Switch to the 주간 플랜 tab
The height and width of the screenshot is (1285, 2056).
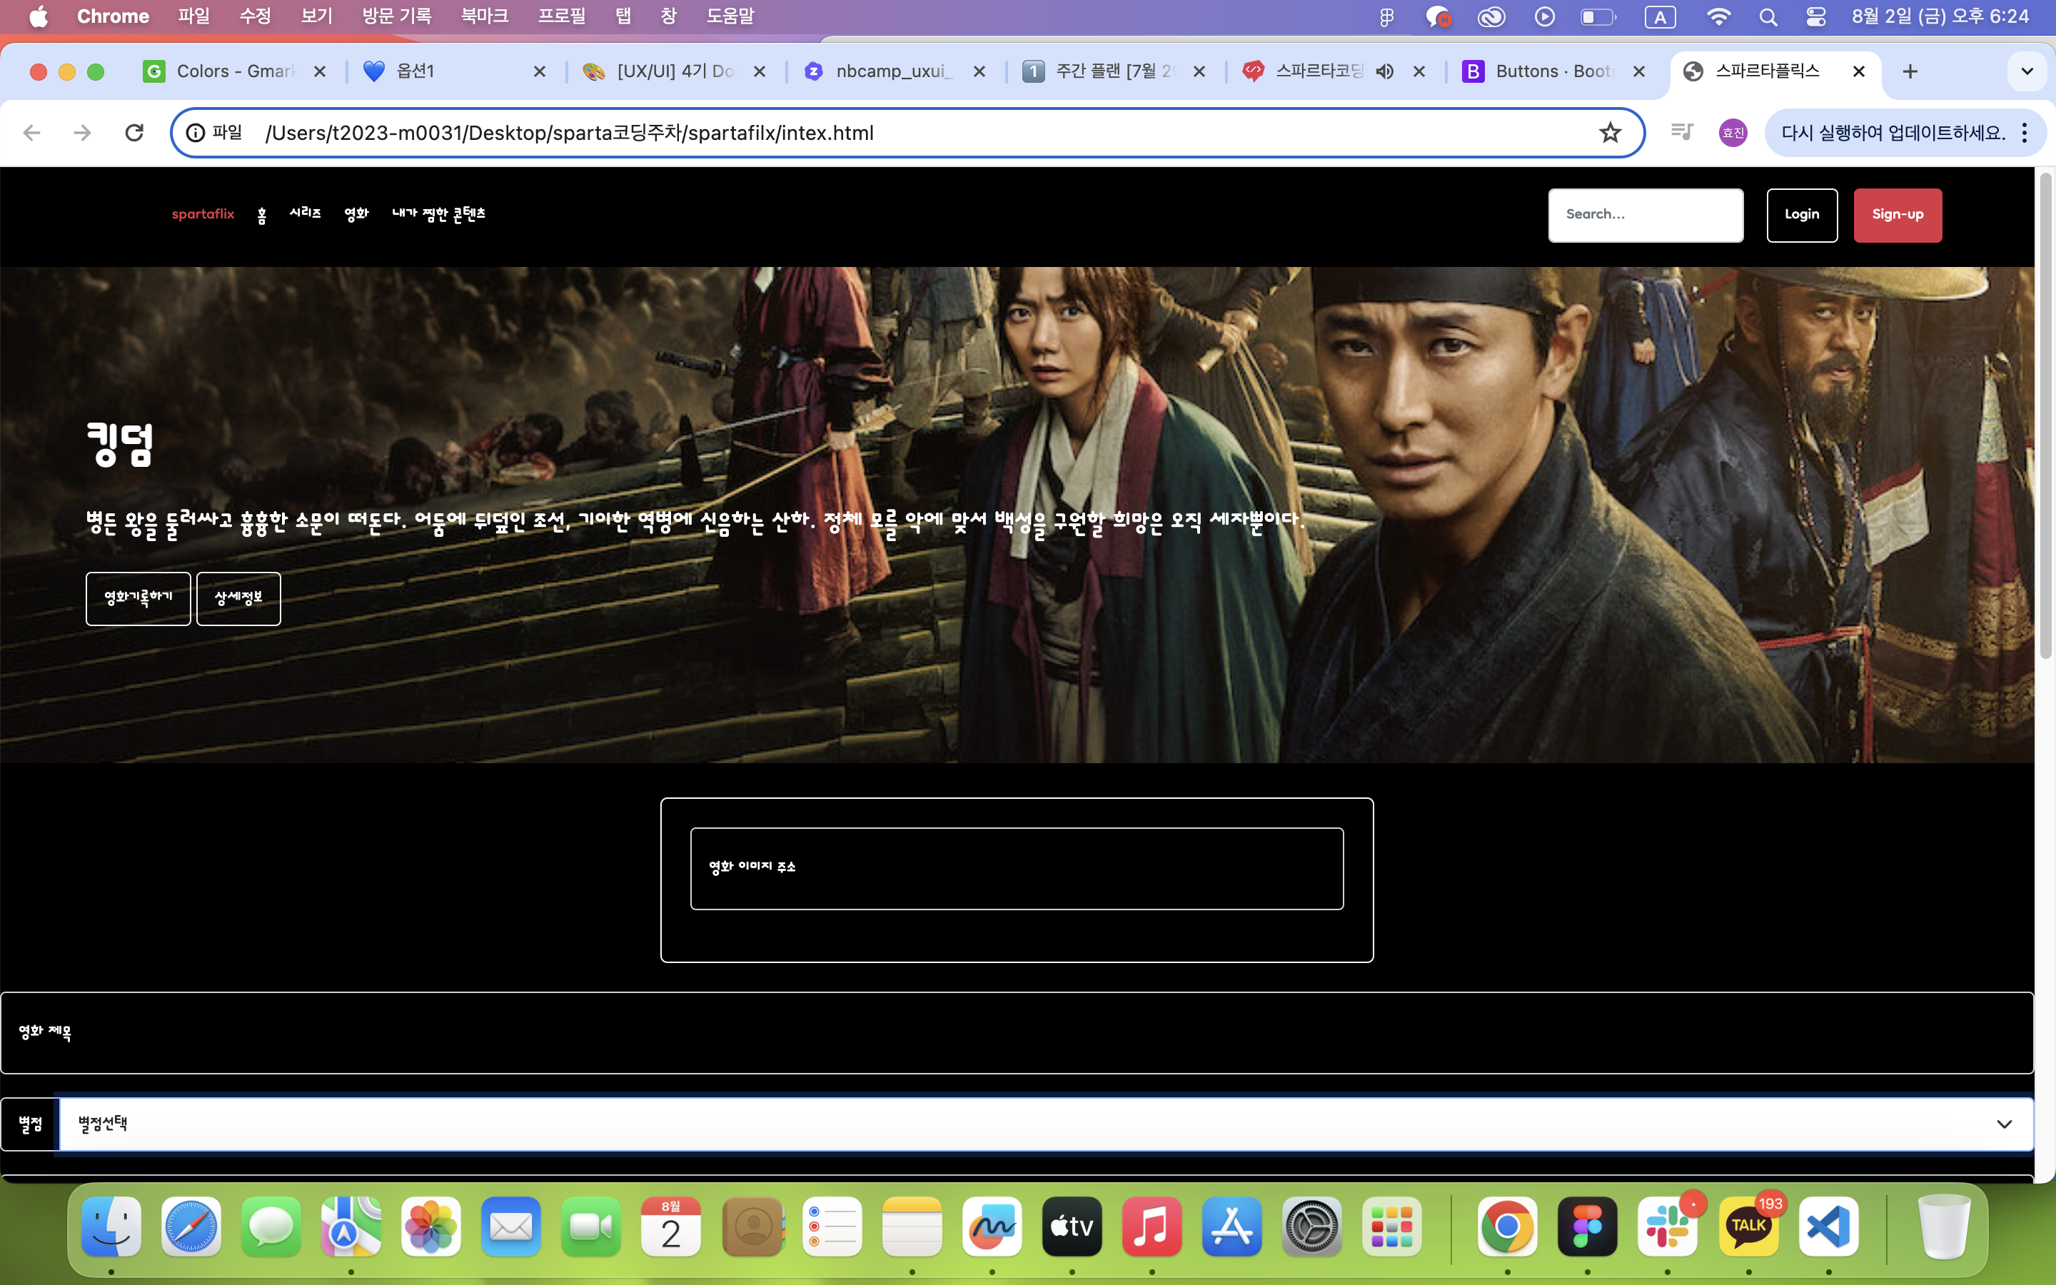pos(1114,71)
